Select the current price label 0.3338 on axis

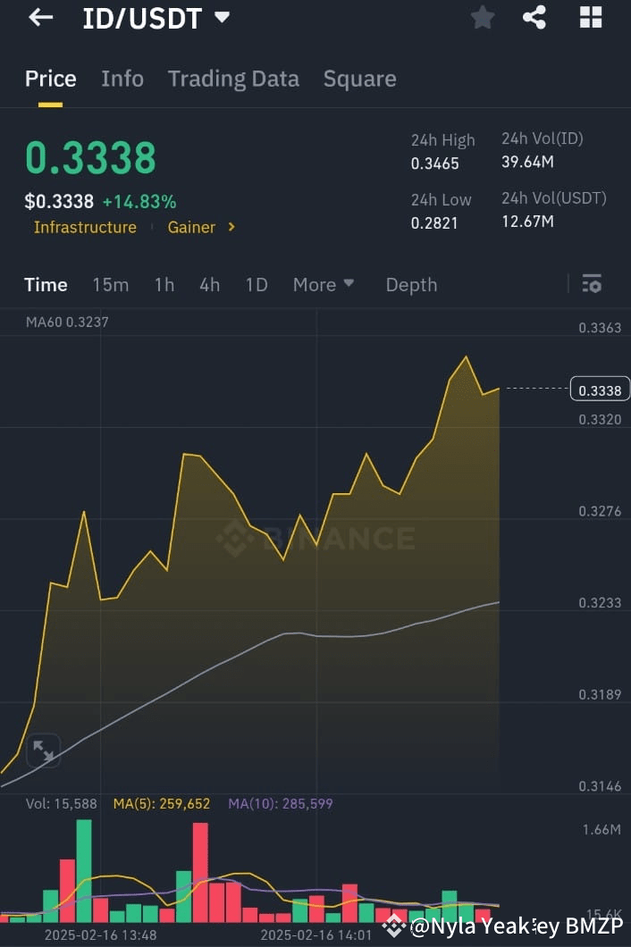[601, 389]
